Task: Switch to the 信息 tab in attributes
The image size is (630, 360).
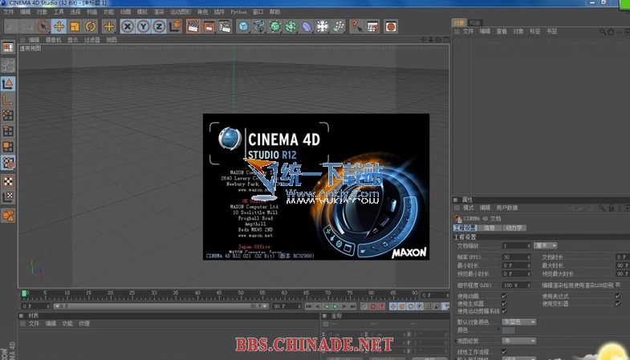Action: point(489,228)
